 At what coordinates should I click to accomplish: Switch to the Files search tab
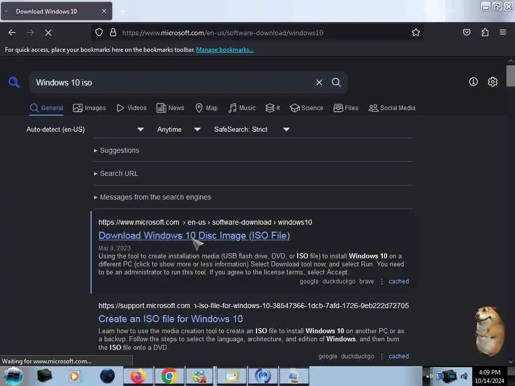346,108
